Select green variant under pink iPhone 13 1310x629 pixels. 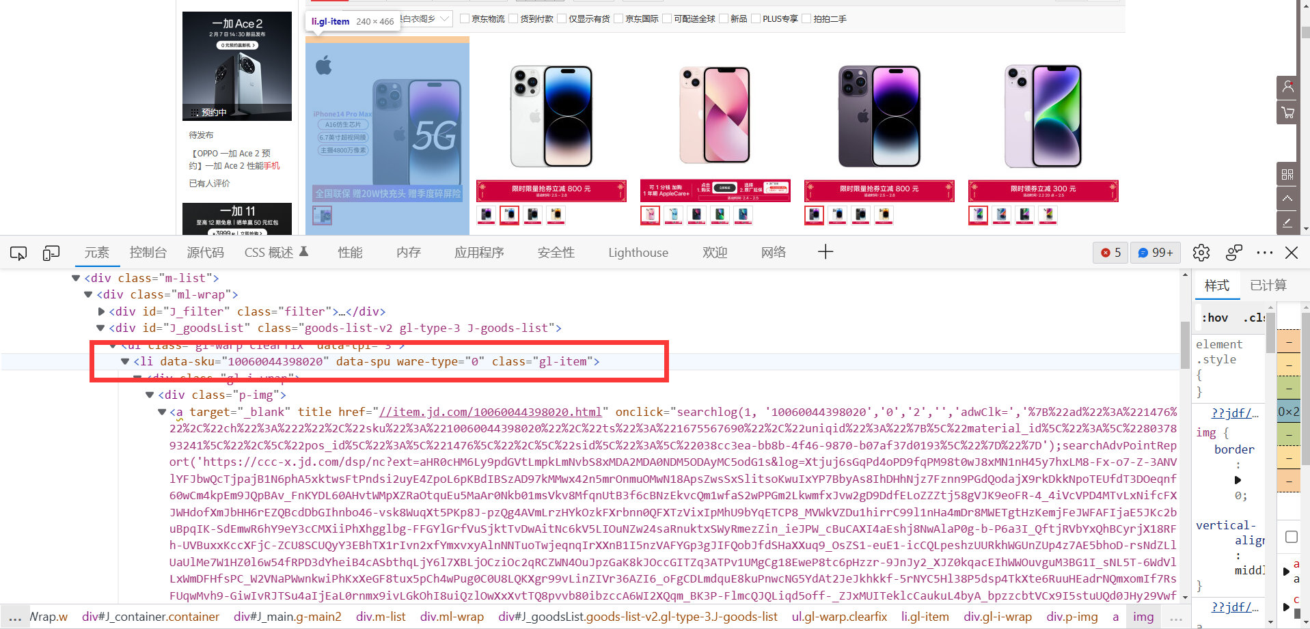720,215
